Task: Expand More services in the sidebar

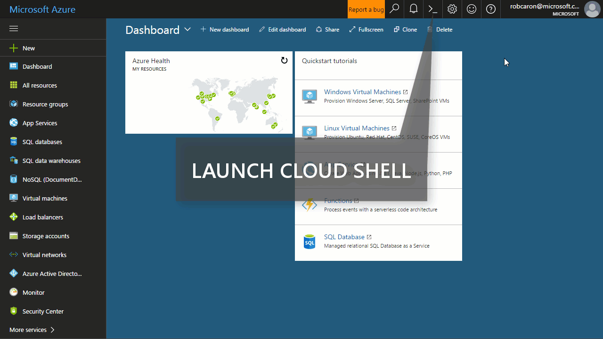Action: coord(32,330)
